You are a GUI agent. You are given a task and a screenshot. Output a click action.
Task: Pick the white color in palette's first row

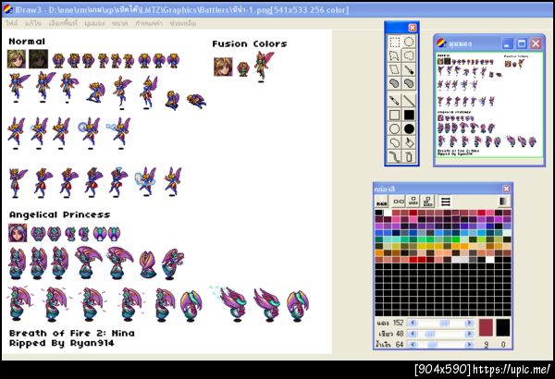coord(388,213)
